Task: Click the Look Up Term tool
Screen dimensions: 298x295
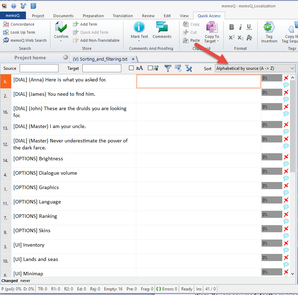Action: click(19, 32)
